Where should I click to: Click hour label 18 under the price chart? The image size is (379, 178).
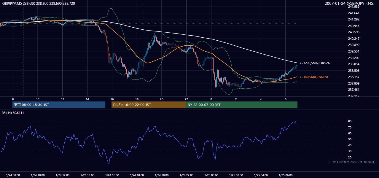coord(137,99)
